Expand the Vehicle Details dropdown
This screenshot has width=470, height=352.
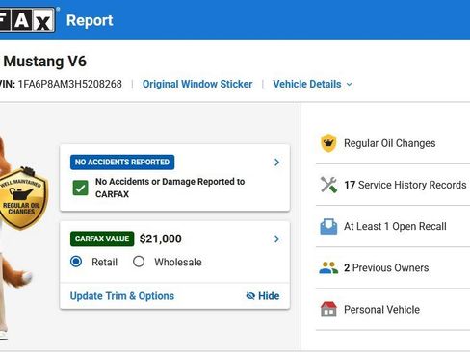click(312, 84)
